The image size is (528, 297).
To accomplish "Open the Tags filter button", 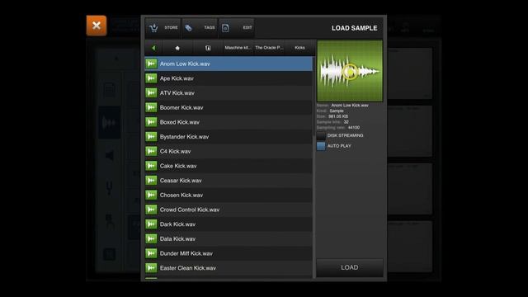I will pos(200,27).
